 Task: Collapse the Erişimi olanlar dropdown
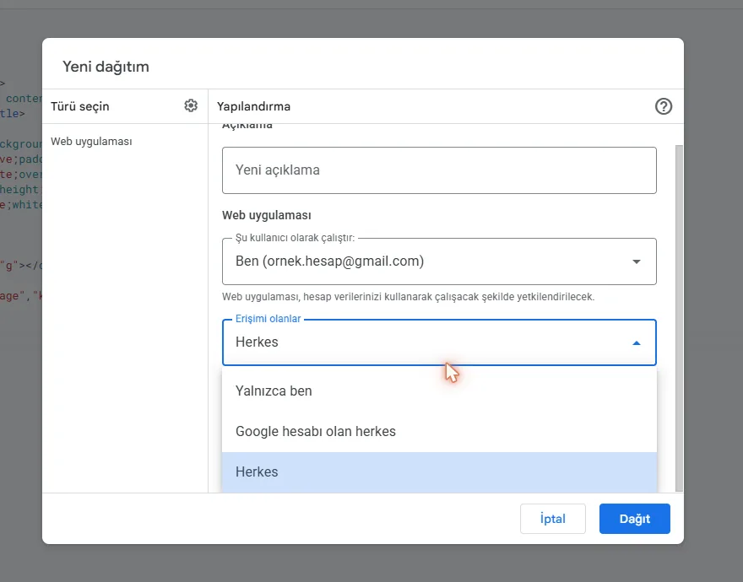[439, 342]
